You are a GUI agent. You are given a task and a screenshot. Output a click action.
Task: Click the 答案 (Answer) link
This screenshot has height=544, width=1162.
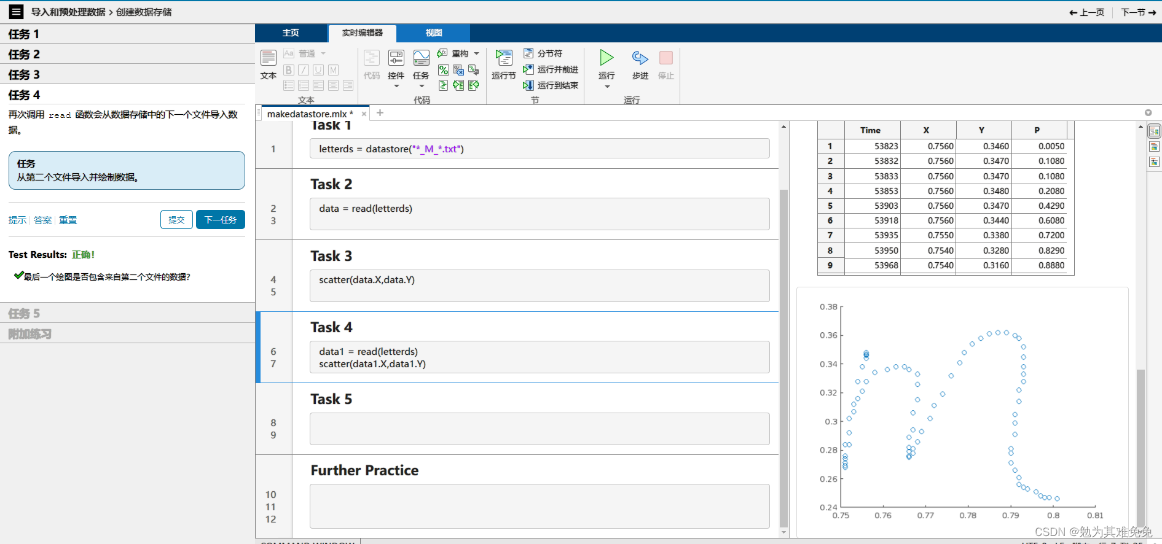[x=42, y=220]
